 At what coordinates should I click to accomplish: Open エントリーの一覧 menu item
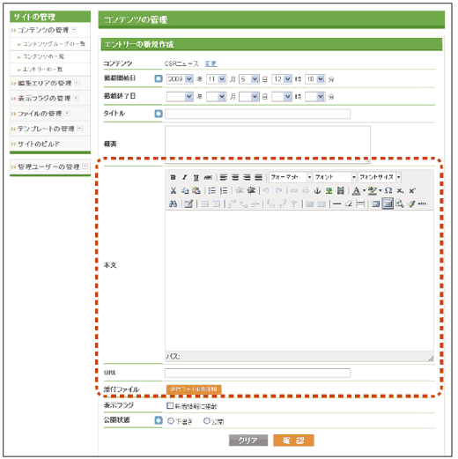[42, 70]
